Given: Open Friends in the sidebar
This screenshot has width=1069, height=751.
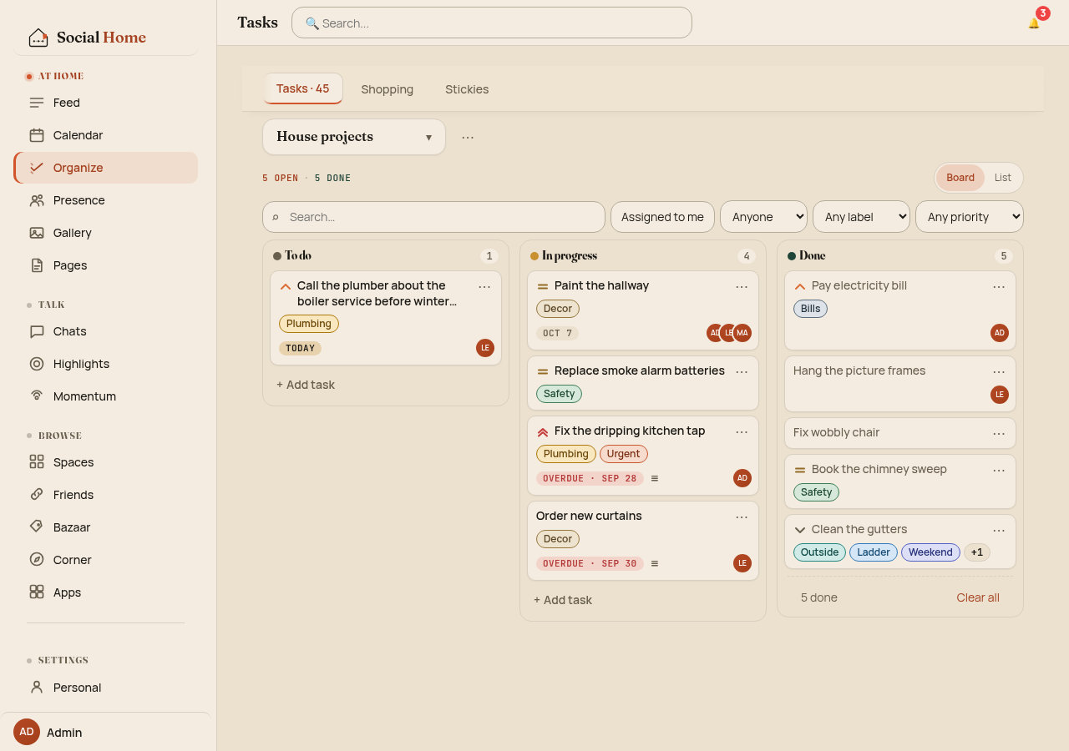Looking at the screenshot, I should tap(105, 495).
